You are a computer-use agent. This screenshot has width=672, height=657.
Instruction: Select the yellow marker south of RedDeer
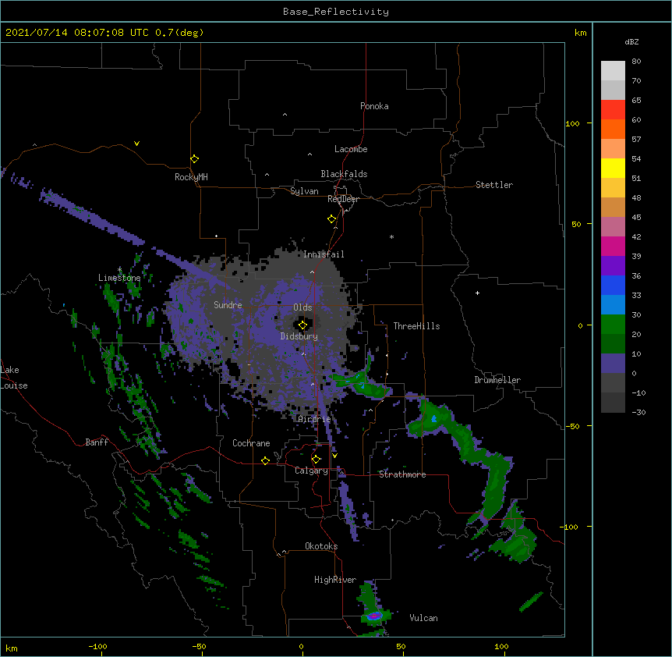click(x=332, y=219)
